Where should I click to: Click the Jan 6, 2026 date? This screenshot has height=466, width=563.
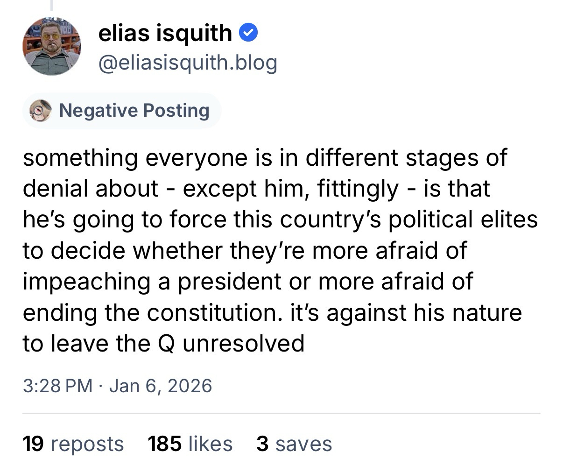click(160, 386)
